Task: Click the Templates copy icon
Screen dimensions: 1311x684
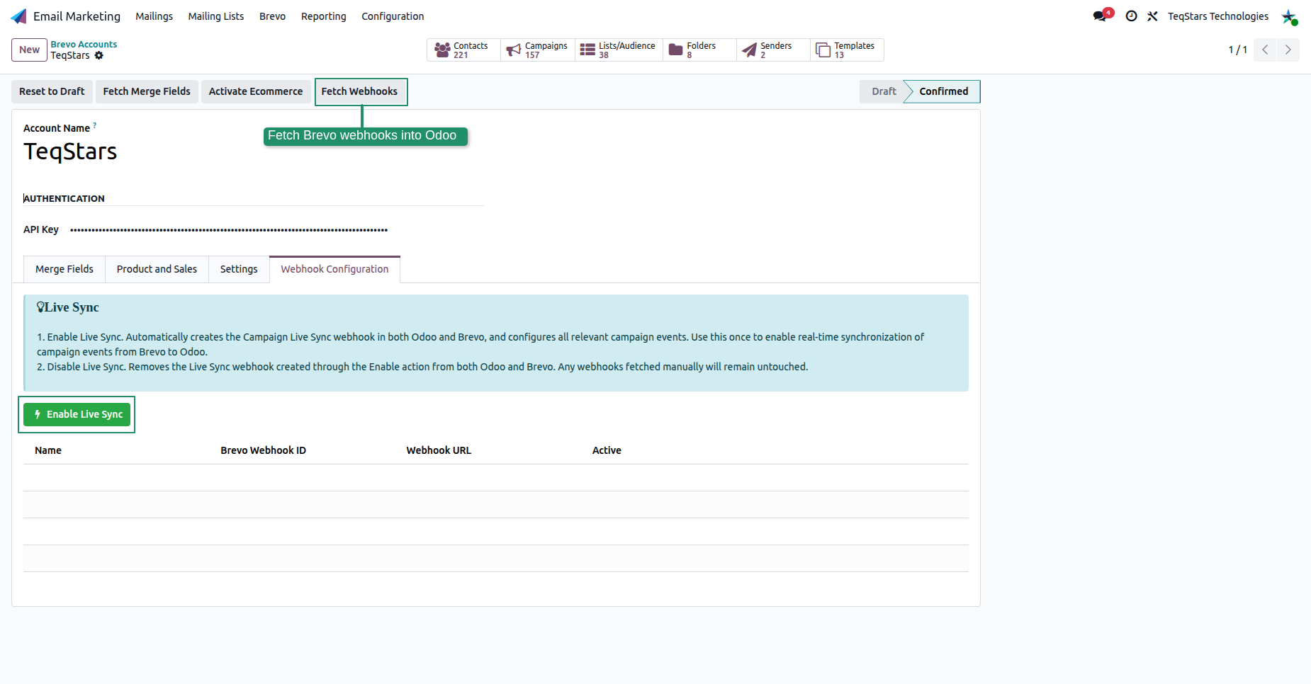Action: tap(823, 50)
